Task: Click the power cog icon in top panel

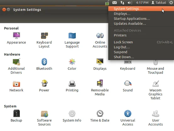Action: tap(171, 3)
